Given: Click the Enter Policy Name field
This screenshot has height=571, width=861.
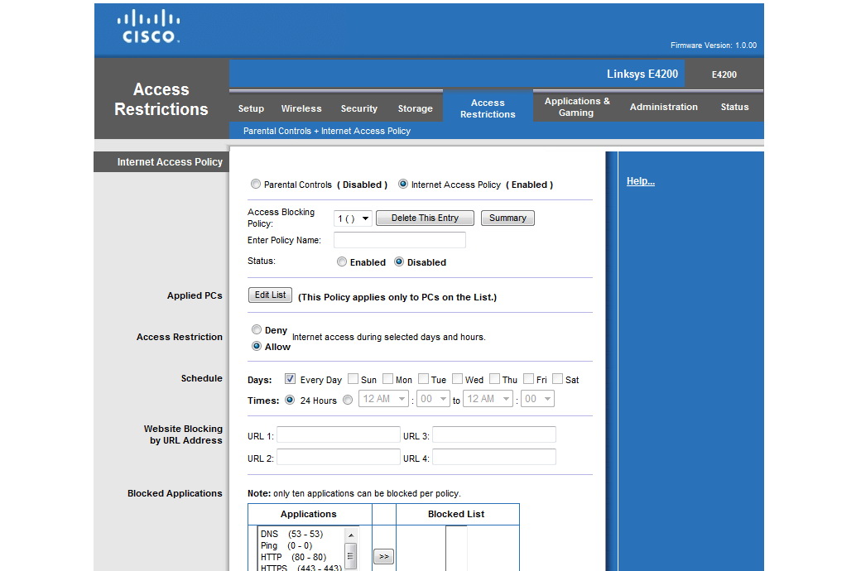Looking at the screenshot, I should [399, 240].
